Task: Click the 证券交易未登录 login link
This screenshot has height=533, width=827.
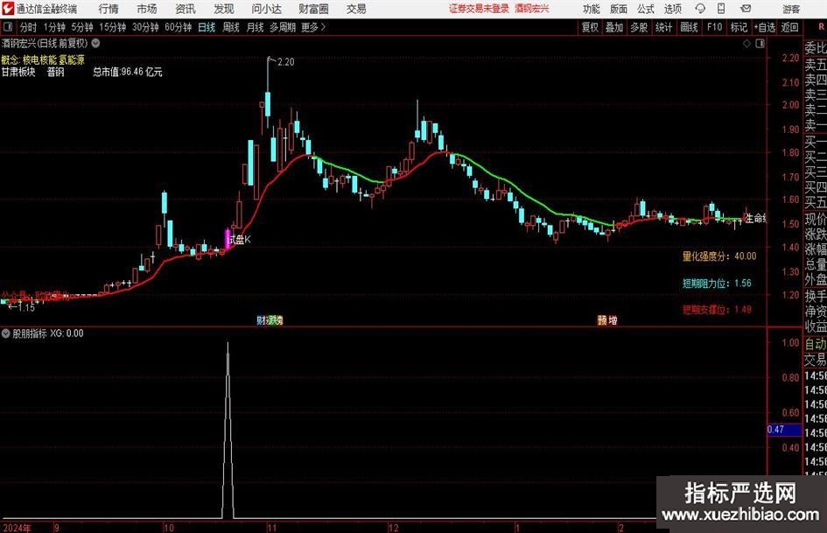Action: [479, 9]
